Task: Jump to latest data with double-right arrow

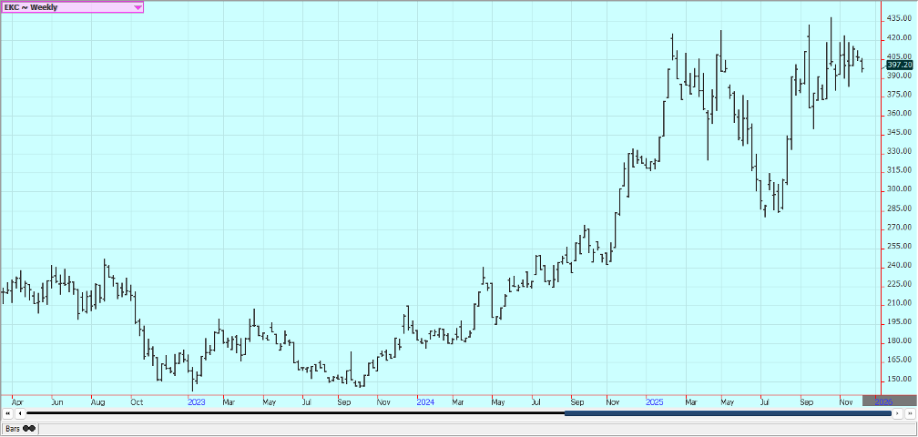Action: (909, 413)
